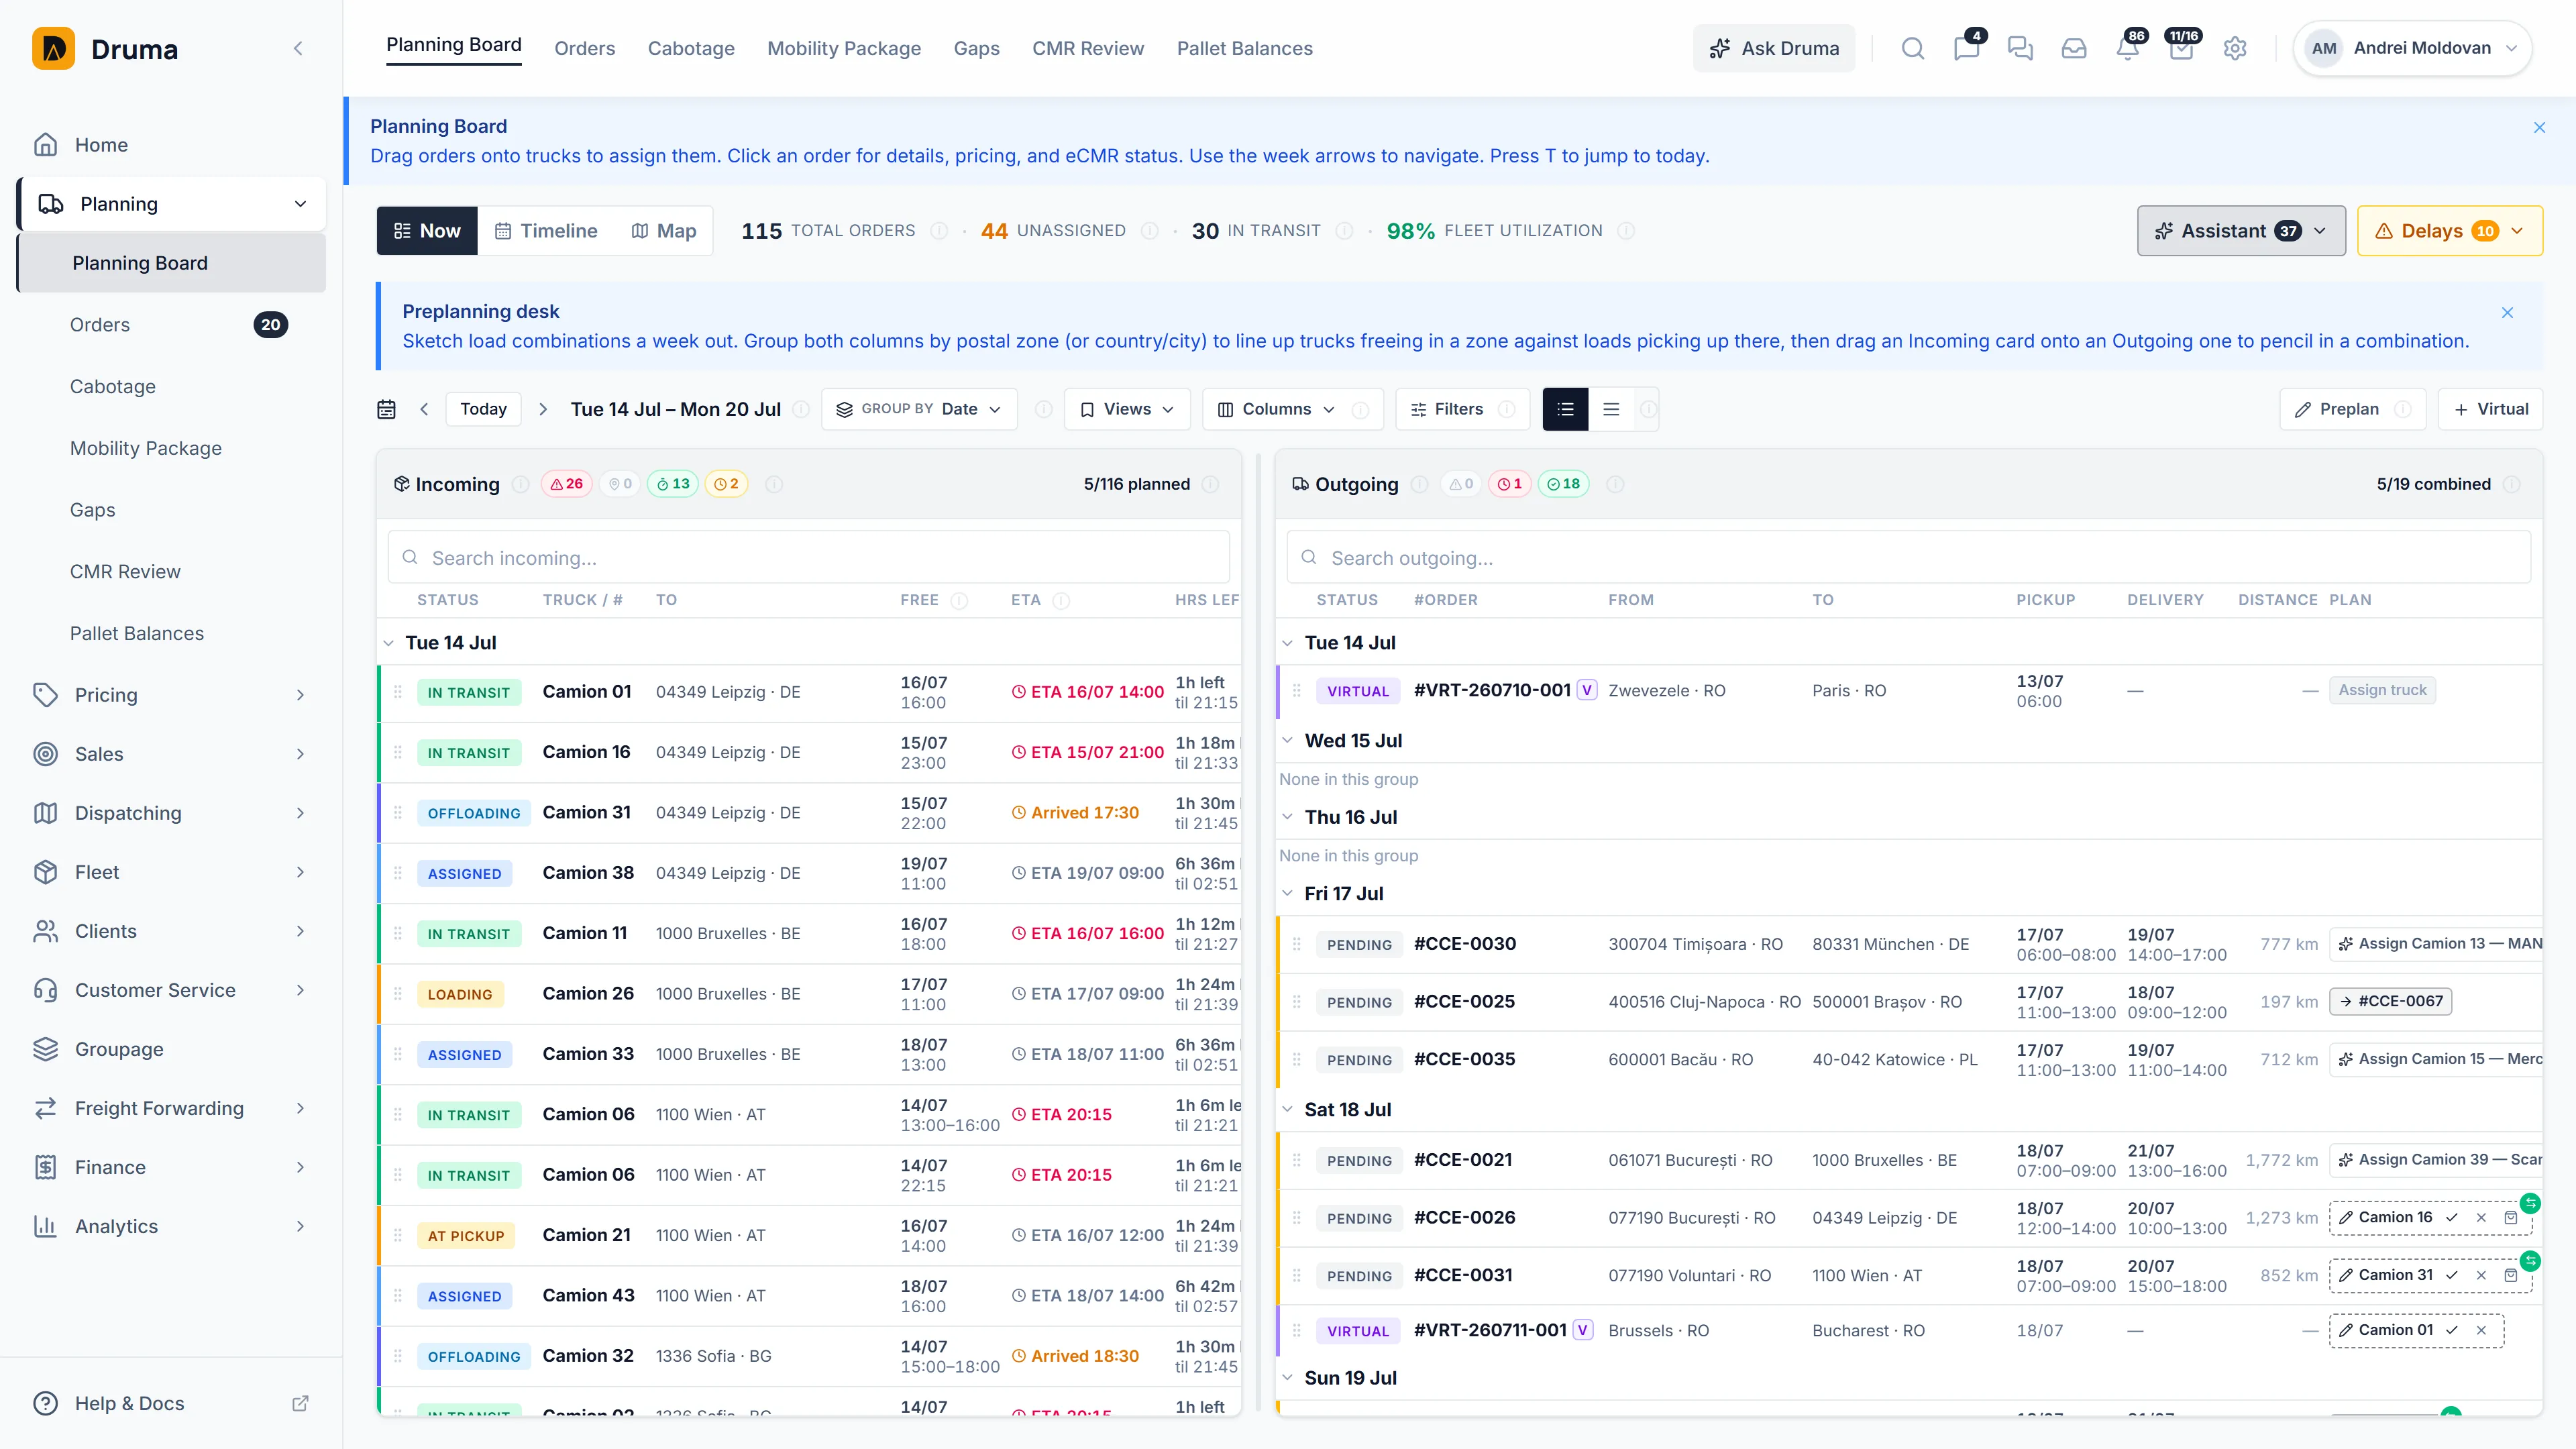The height and width of the screenshot is (1449, 2576).
Task: Open the settings gear icon
Action: click(x=2235, y=48)
